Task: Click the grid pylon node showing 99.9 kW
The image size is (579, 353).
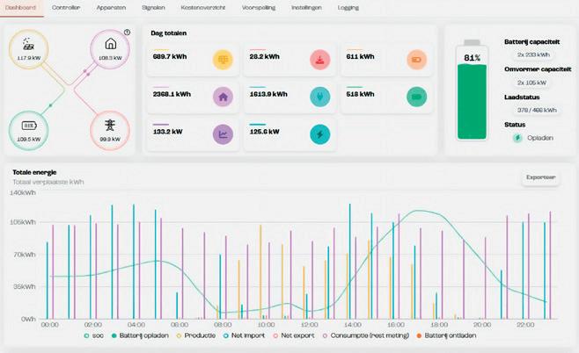Action: tap(110, 131)
